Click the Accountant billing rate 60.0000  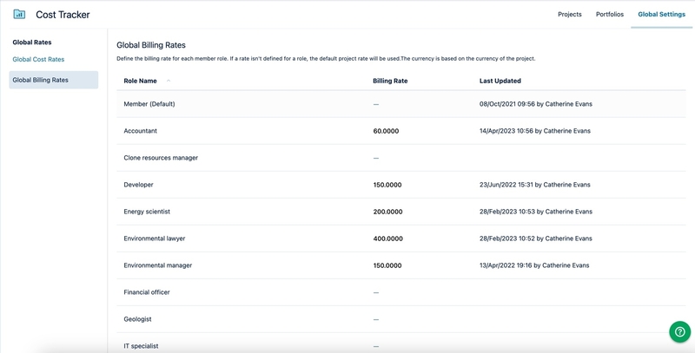pos(387,131)
